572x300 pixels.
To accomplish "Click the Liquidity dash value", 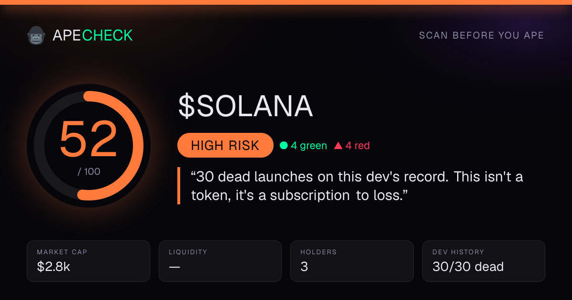I will click(x=174, y=267).
